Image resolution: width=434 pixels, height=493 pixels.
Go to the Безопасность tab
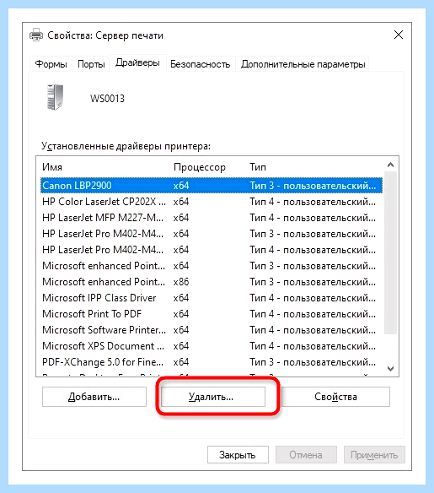pyautogui.click(x=201, y=64)
